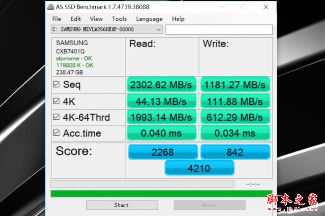This screenshot has height=216, width=325.
Task: Click the Seq write result 1181.27 MB/s
Action: 235,85
